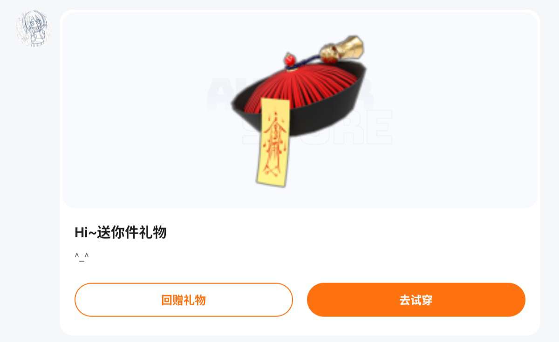559x342 pixels.
Task: Select the red bead on the hat top
Action: (290, 60)
